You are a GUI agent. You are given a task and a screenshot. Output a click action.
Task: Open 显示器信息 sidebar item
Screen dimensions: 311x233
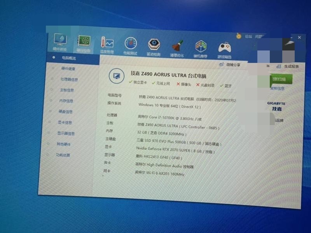click(66, 133)
